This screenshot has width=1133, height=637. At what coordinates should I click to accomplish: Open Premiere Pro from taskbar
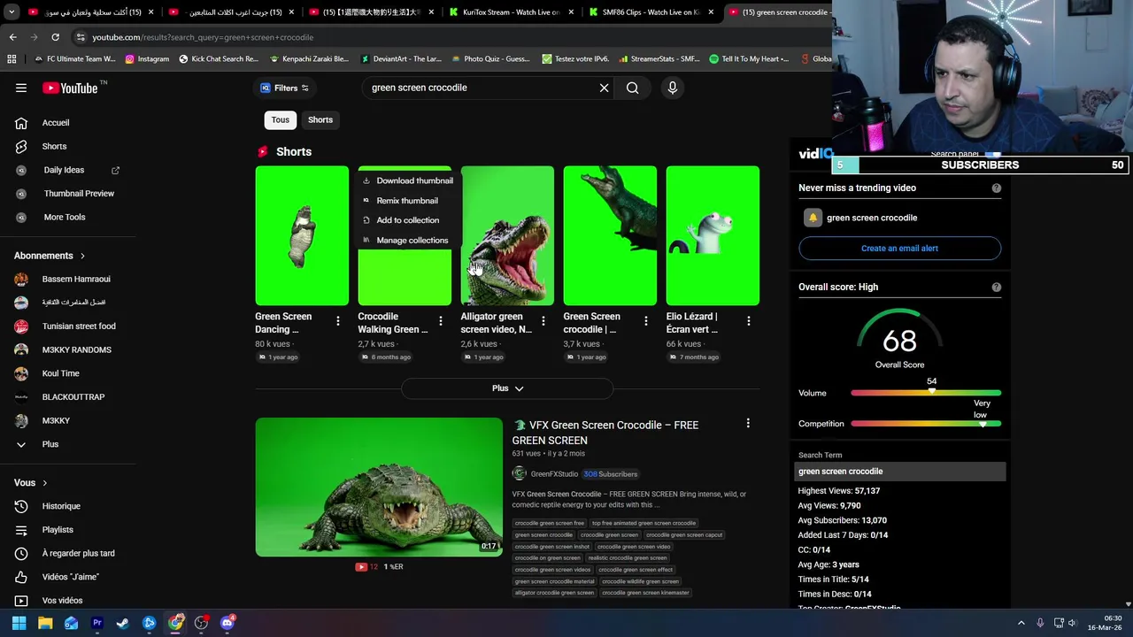[x=97, y=623]
